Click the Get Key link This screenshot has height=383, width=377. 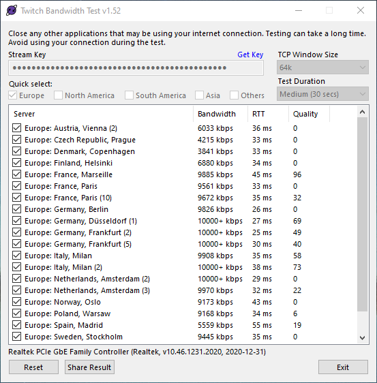[250, 55]
